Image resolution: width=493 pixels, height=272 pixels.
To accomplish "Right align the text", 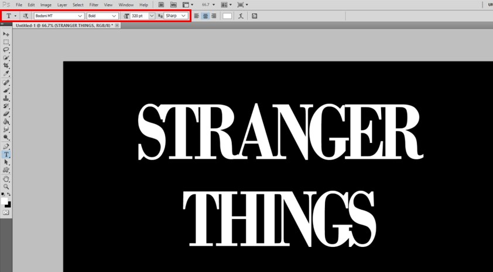I will point(214,16).
